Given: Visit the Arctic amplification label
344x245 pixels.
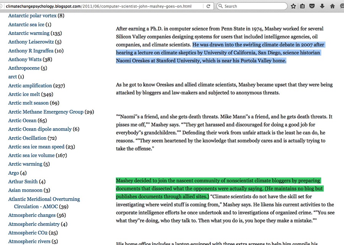Looking at the screenshot, I should tap(30, 85).
